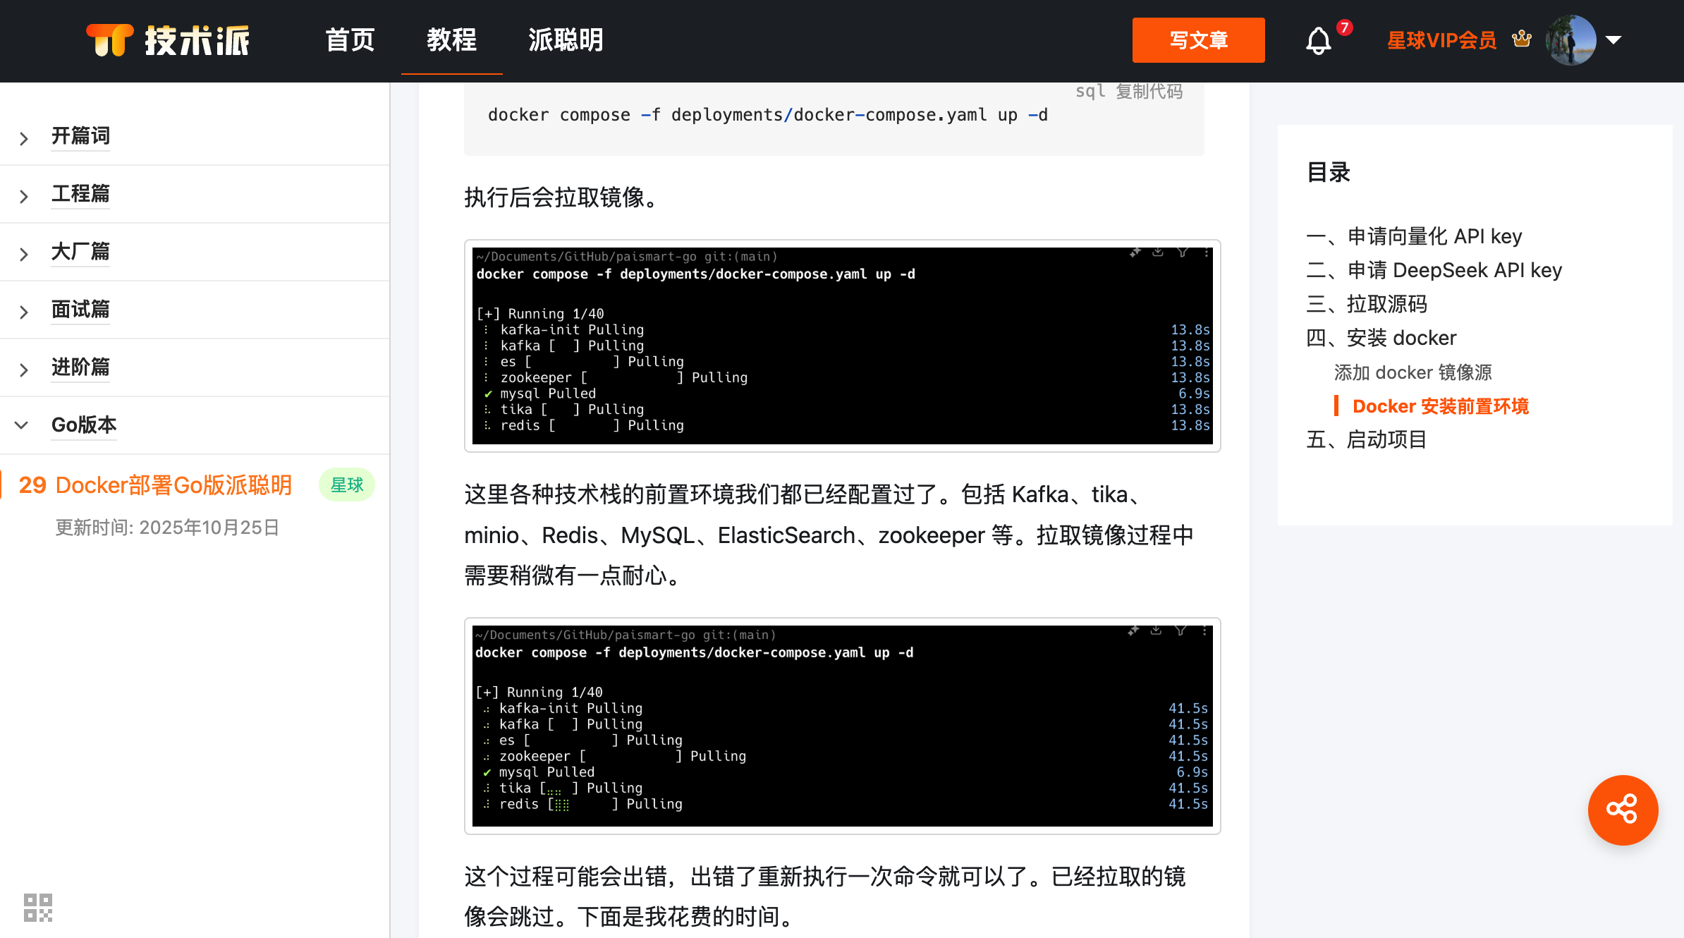Go to 首页 in the navigation
1684x938 pixels.
tap(350, 40)
